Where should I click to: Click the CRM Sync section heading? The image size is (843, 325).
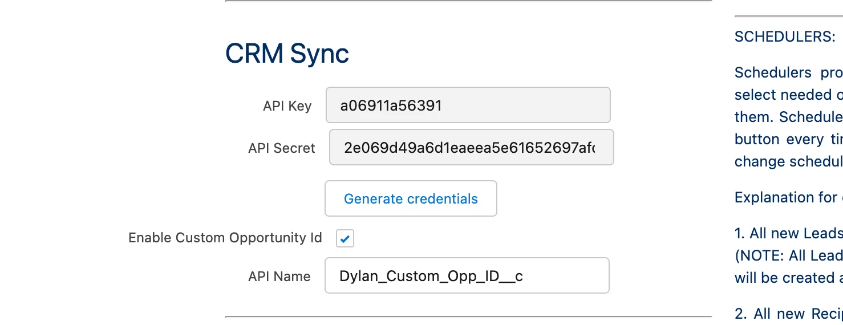click(287, 54)
